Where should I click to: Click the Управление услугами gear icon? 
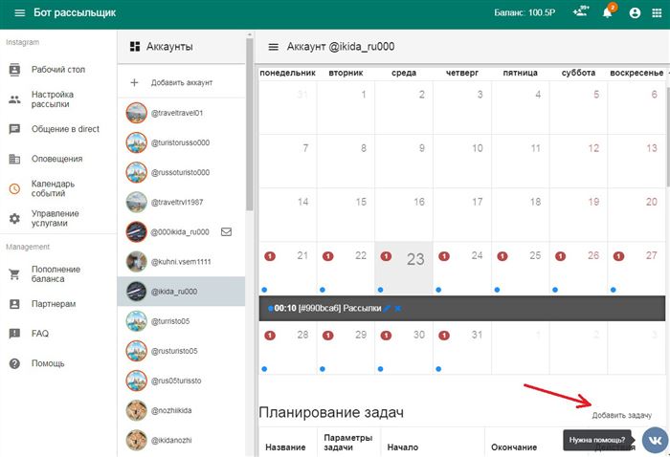click(14, 219)
